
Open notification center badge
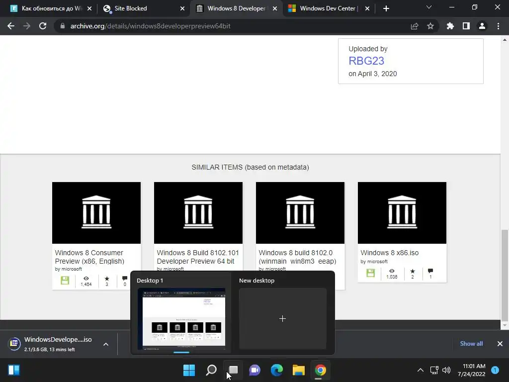tap(495, 370)
